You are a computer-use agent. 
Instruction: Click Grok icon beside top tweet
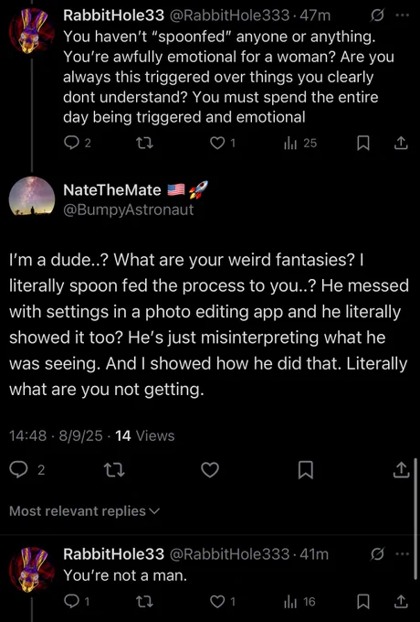[377, 16]
